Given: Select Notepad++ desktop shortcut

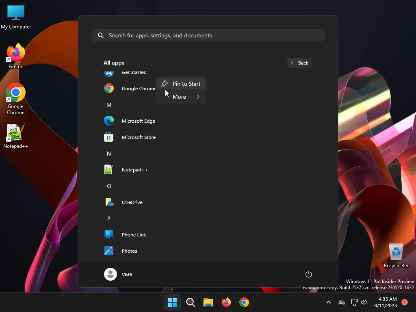Looking at the screenshot, I should 16,136.
